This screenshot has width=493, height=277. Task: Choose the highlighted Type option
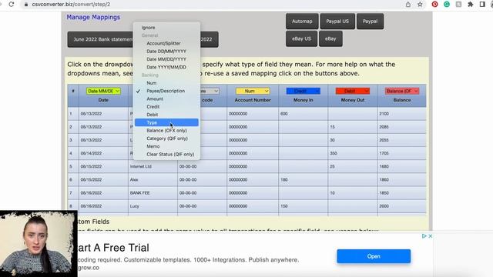166,122
